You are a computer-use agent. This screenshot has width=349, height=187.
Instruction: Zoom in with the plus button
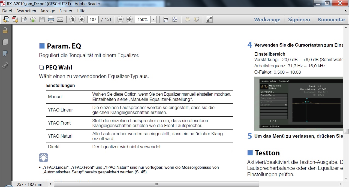point(130,19)
